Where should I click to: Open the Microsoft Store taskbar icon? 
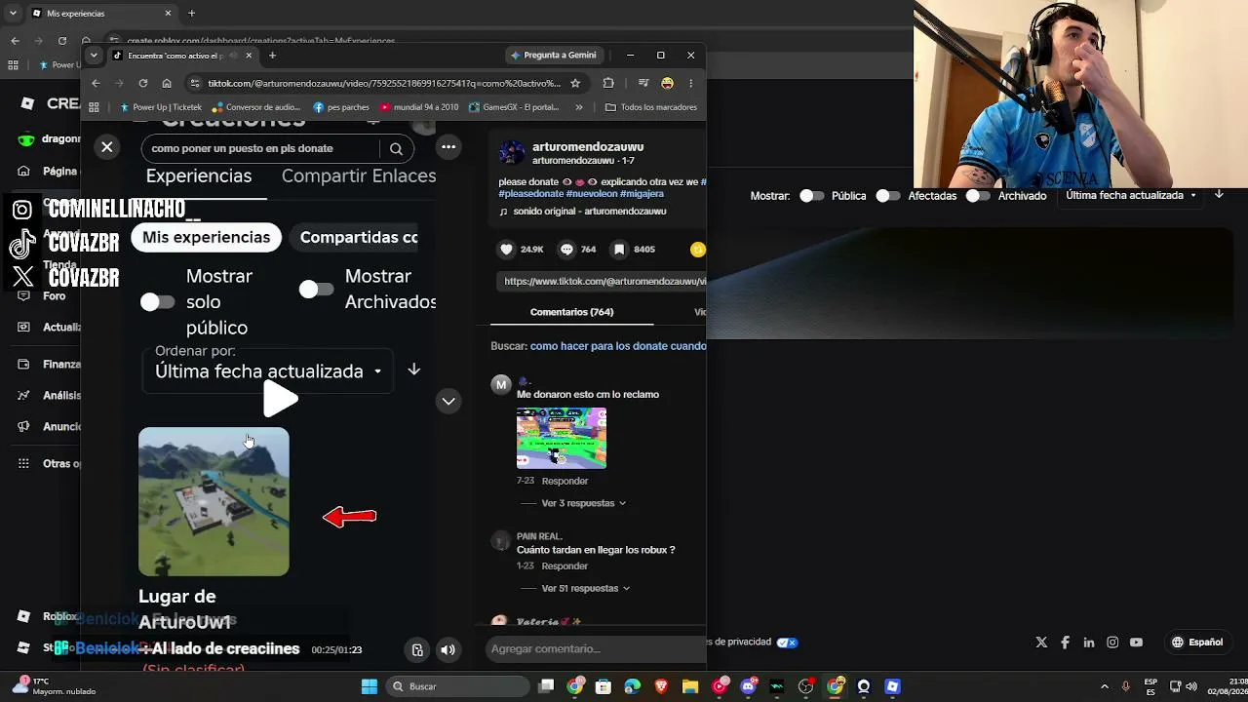pyautogui.click(x=604, y=686)
